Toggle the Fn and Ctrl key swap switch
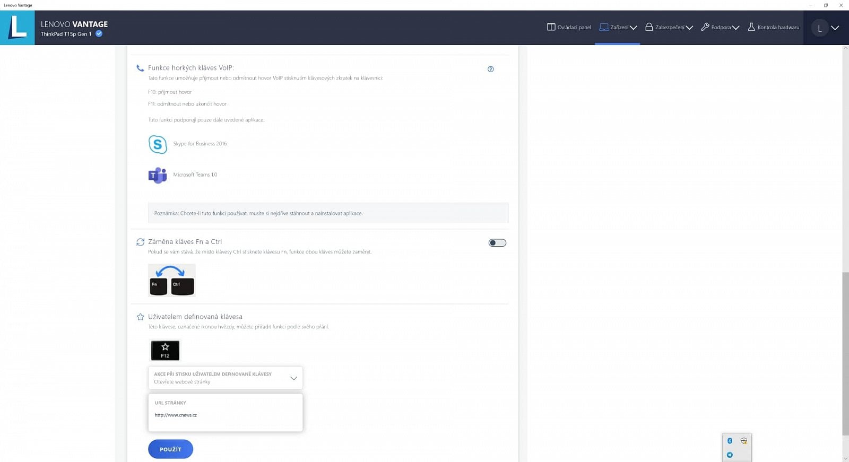The height and width of the screenshot is (462, 849). click(x=497, y=243)
